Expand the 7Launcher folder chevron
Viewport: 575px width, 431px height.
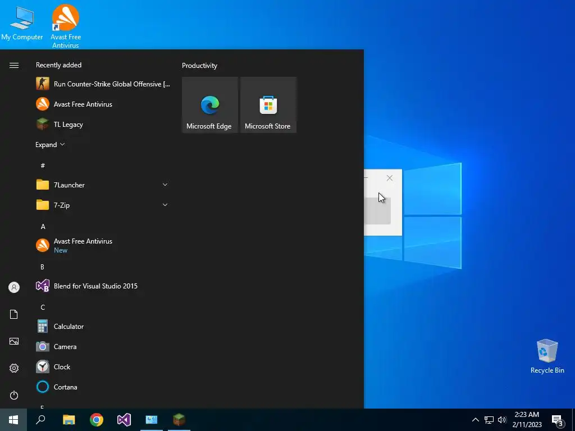pyautogui.click(x=165, y=185)
